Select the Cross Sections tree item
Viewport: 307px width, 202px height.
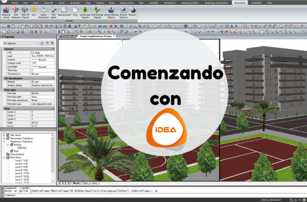(x=17, y=154)
